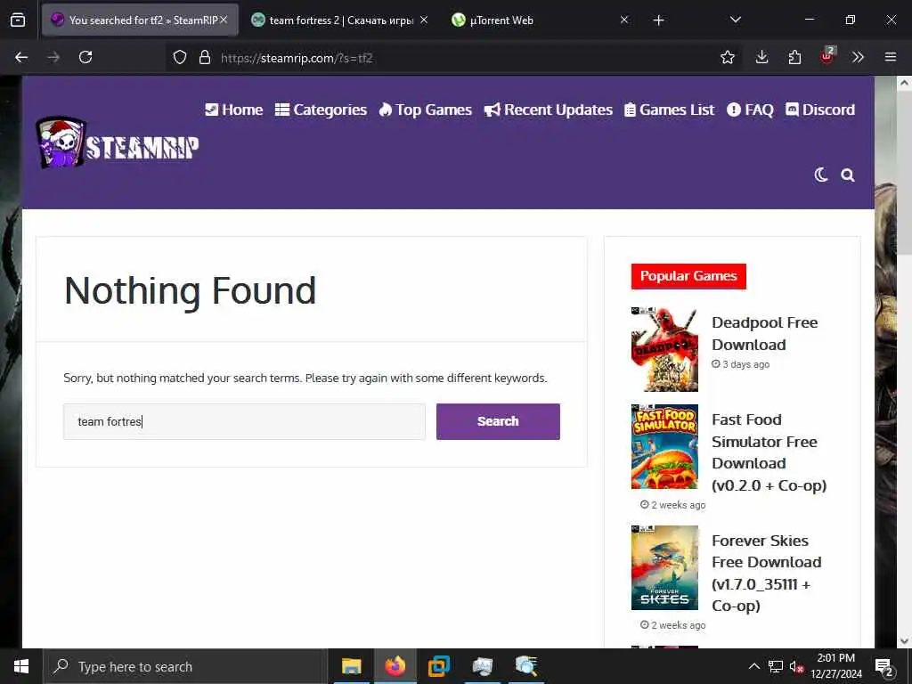Close the team fortress 2 tab
This screenshot has width=912, height=684.
424,20
